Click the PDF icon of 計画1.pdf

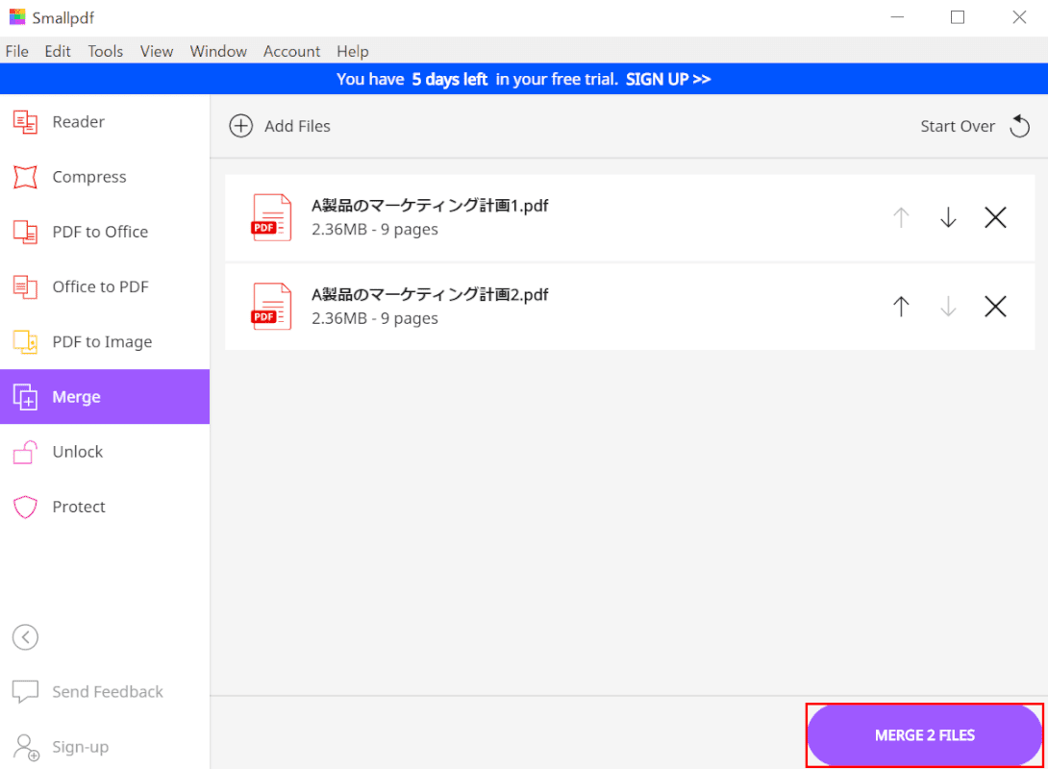point(271,217)
